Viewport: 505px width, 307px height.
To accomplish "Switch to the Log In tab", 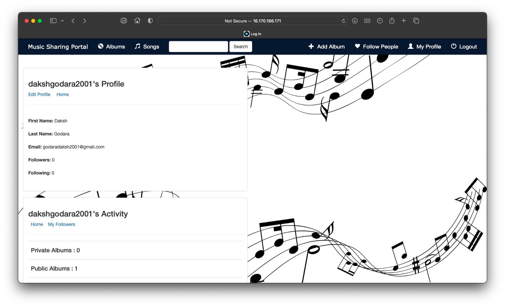I will tap(252, 34).
